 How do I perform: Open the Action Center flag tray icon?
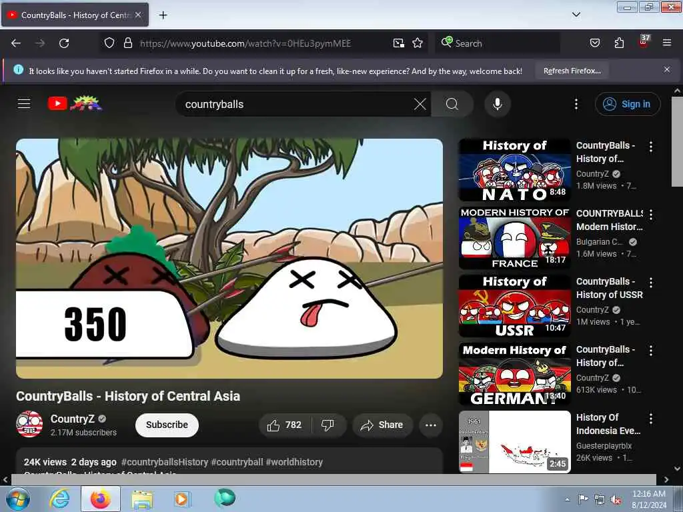point(583,499)
